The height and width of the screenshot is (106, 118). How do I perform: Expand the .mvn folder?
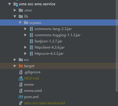(x=15, y=10)
